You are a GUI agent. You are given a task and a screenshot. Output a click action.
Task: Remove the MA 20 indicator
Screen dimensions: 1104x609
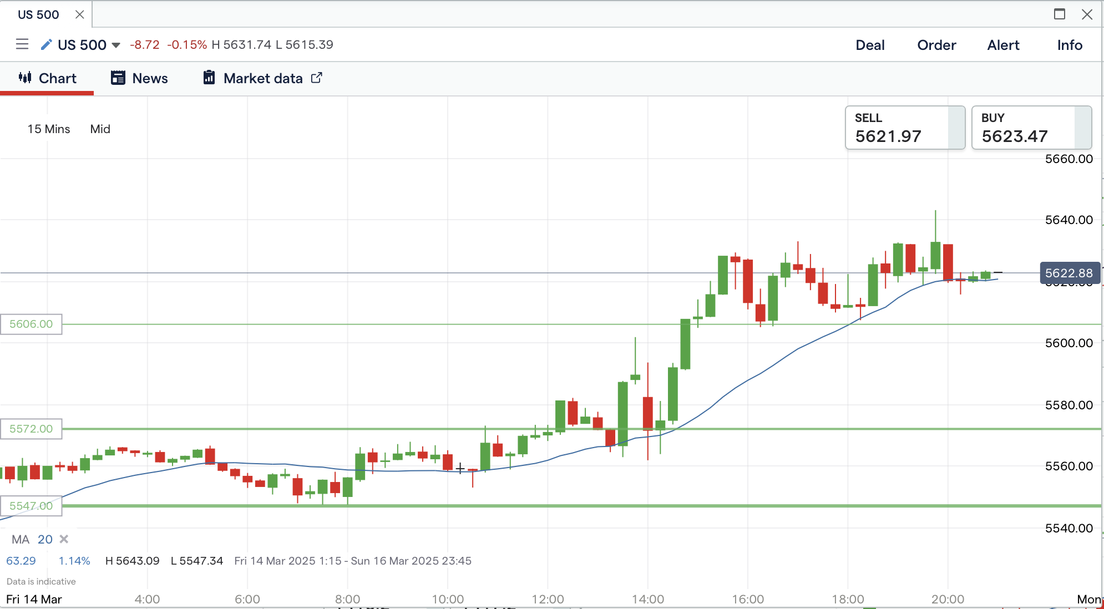(64, 539)
